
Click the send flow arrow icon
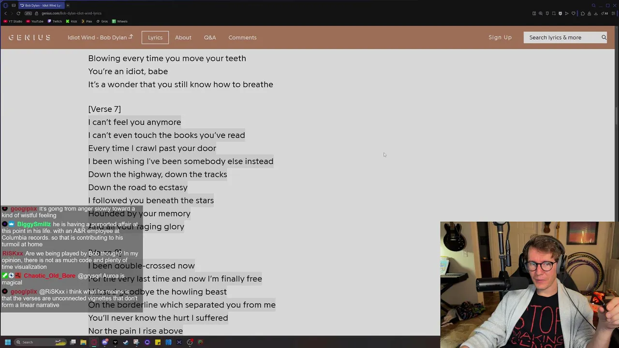click(567, 14)
